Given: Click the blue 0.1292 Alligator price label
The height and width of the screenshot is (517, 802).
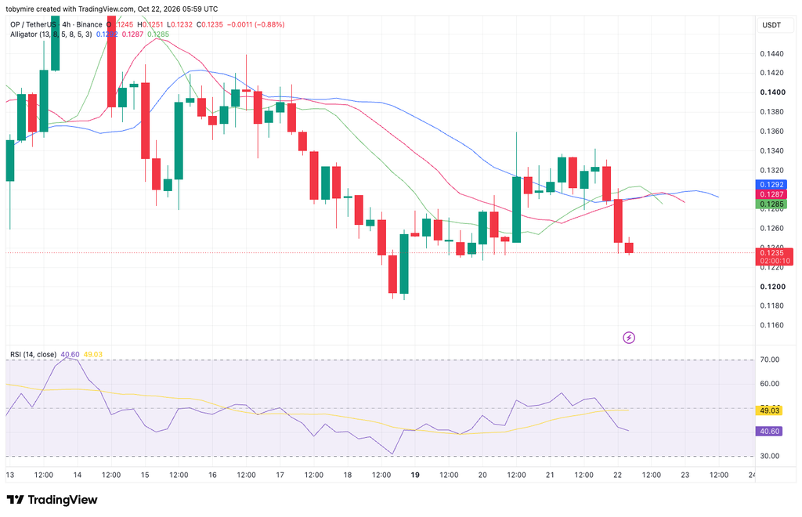Looking at the screenshot, I should [771, 185].
